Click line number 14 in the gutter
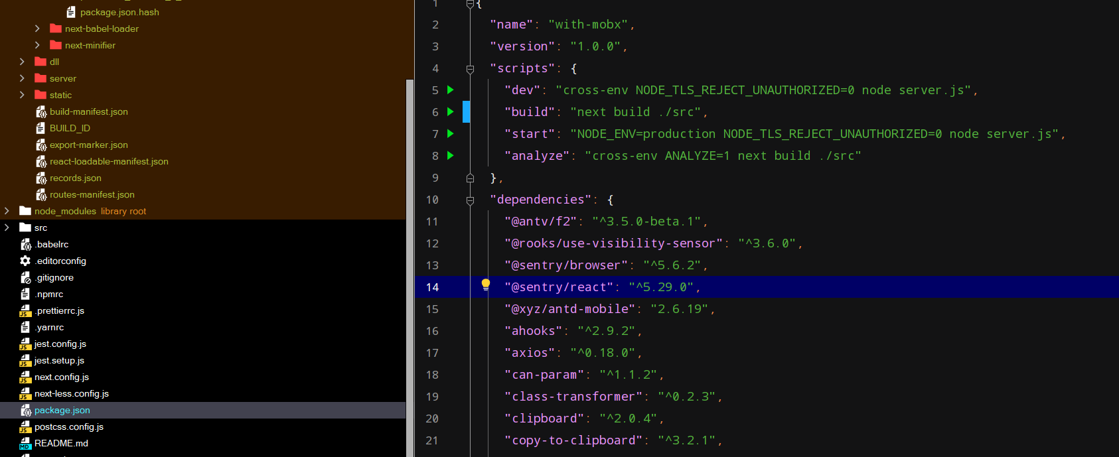1119x457 pixels. [x=432, y=287]
